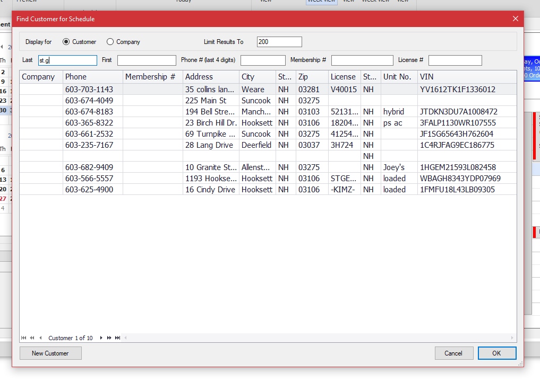Go to last customer record navigation icon
The height and width of the screenshot is (382, 540).
117,337
